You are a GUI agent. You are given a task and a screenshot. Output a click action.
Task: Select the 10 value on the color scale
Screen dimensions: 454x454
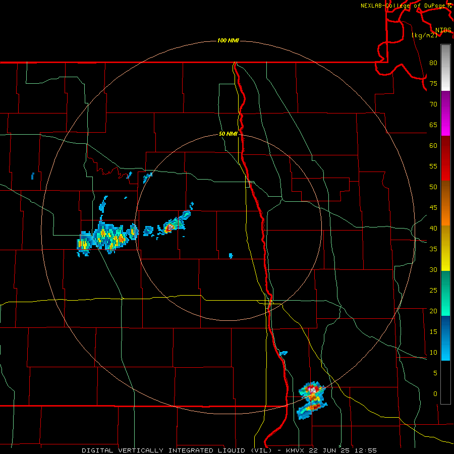coord(433,353)
